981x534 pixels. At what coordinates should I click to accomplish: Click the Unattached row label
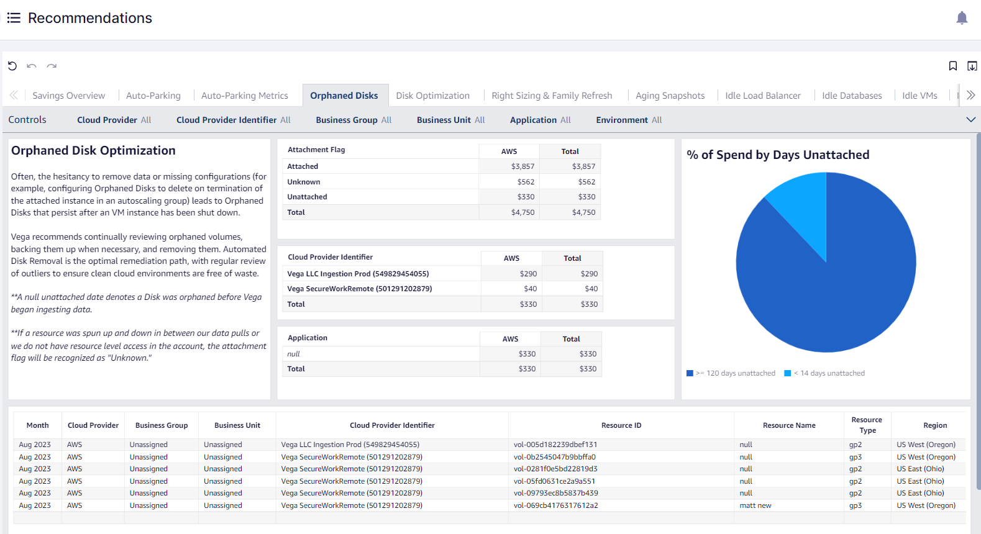[307, 197]
